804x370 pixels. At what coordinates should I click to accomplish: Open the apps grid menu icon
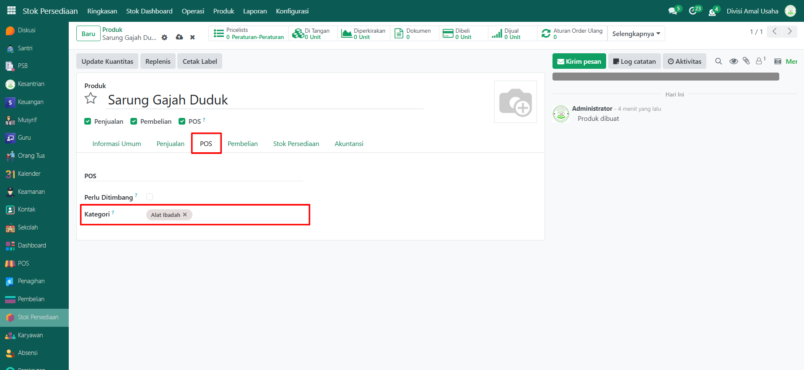point(11,10)
